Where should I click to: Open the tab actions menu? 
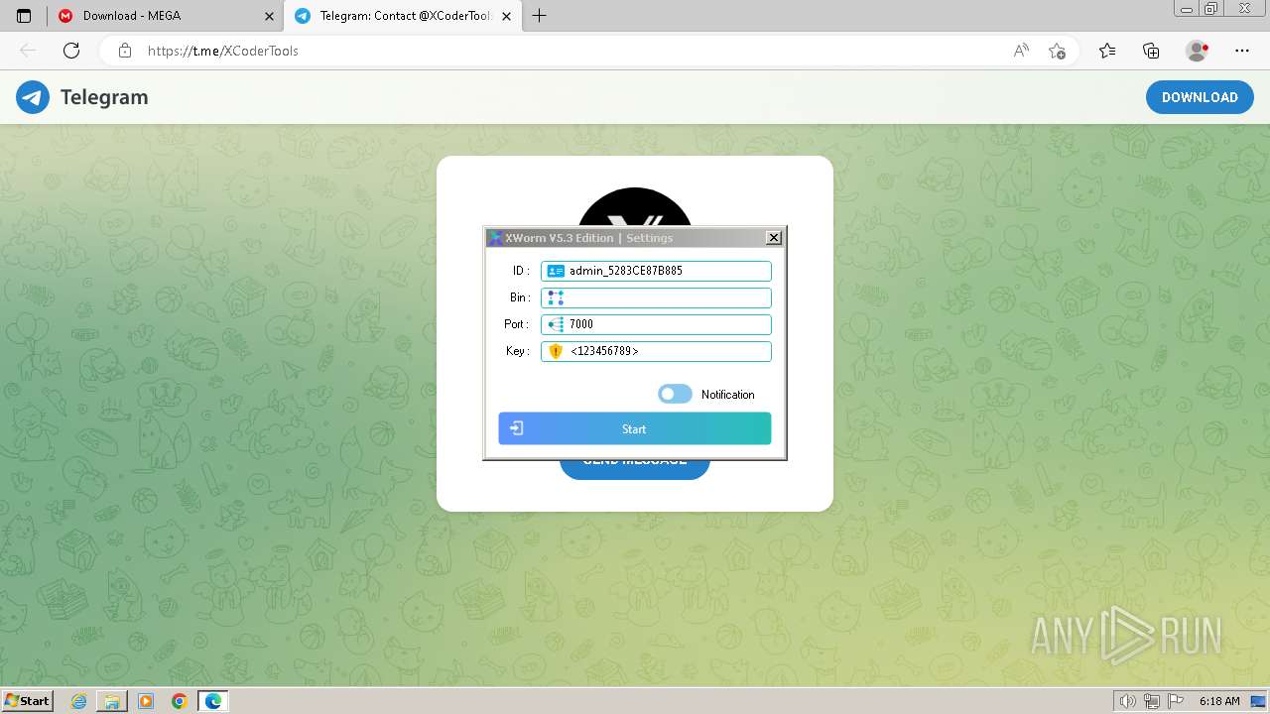pyautogui.click(x=24, y=16)
